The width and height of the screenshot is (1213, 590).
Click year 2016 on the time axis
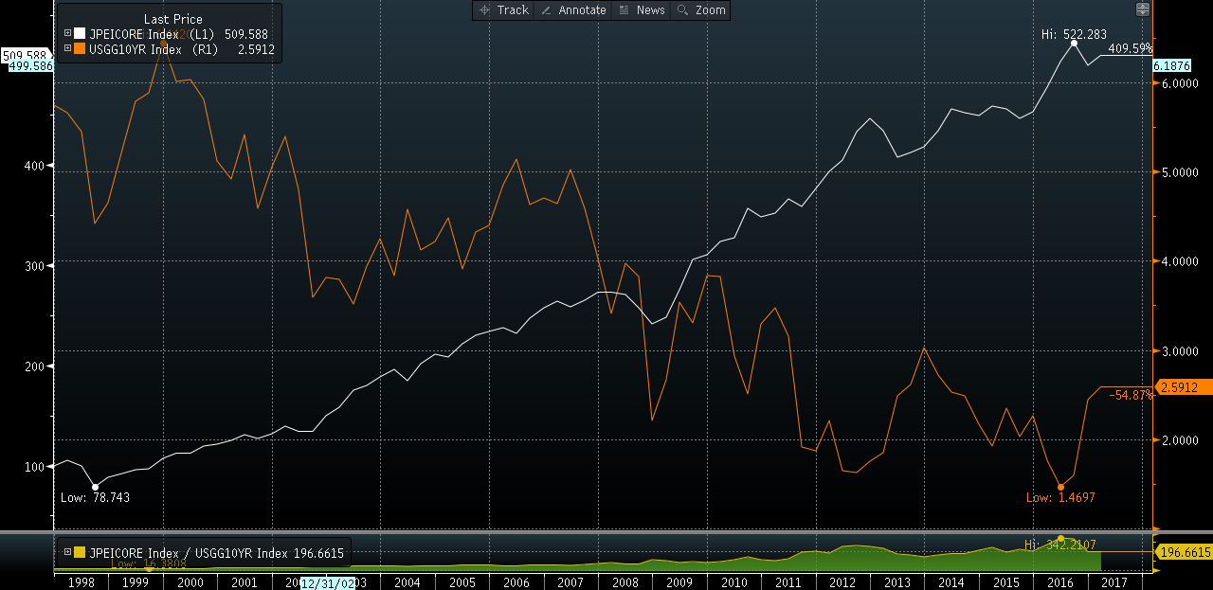1060,582
